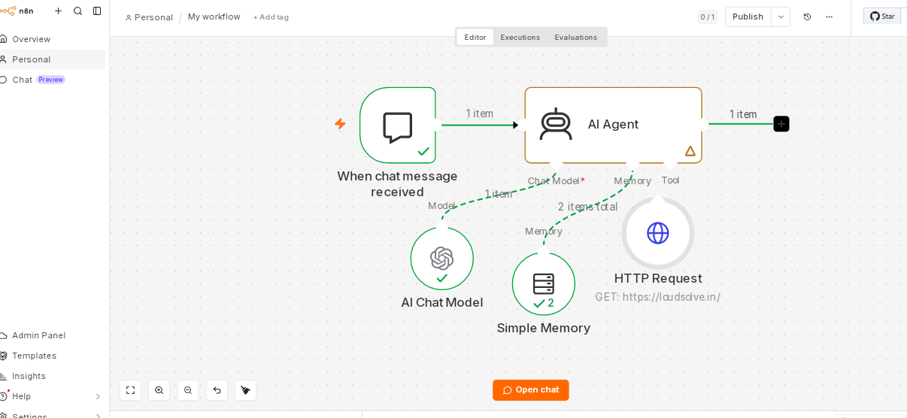Click GitHub Star button
The height and width of the screenshot is (418, 907).
coord(882,16)
